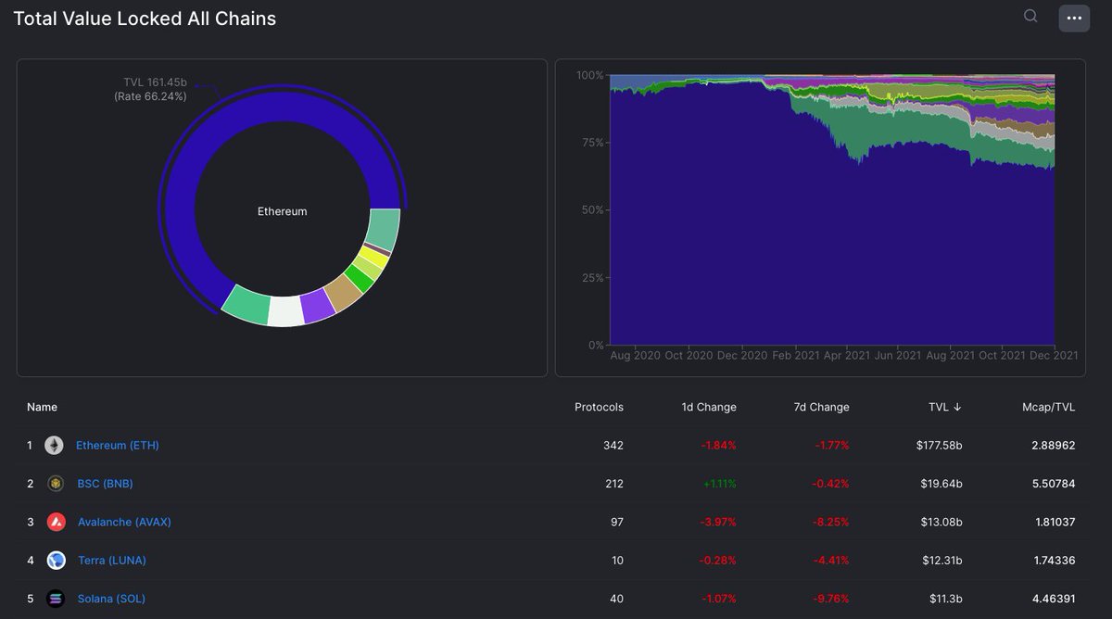1112x619 pixels.
Task: Select the purple donut chart segment
Action: coord(318,306)
